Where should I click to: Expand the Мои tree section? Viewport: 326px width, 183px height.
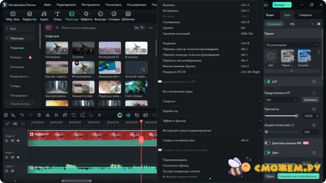click(7, 29)
